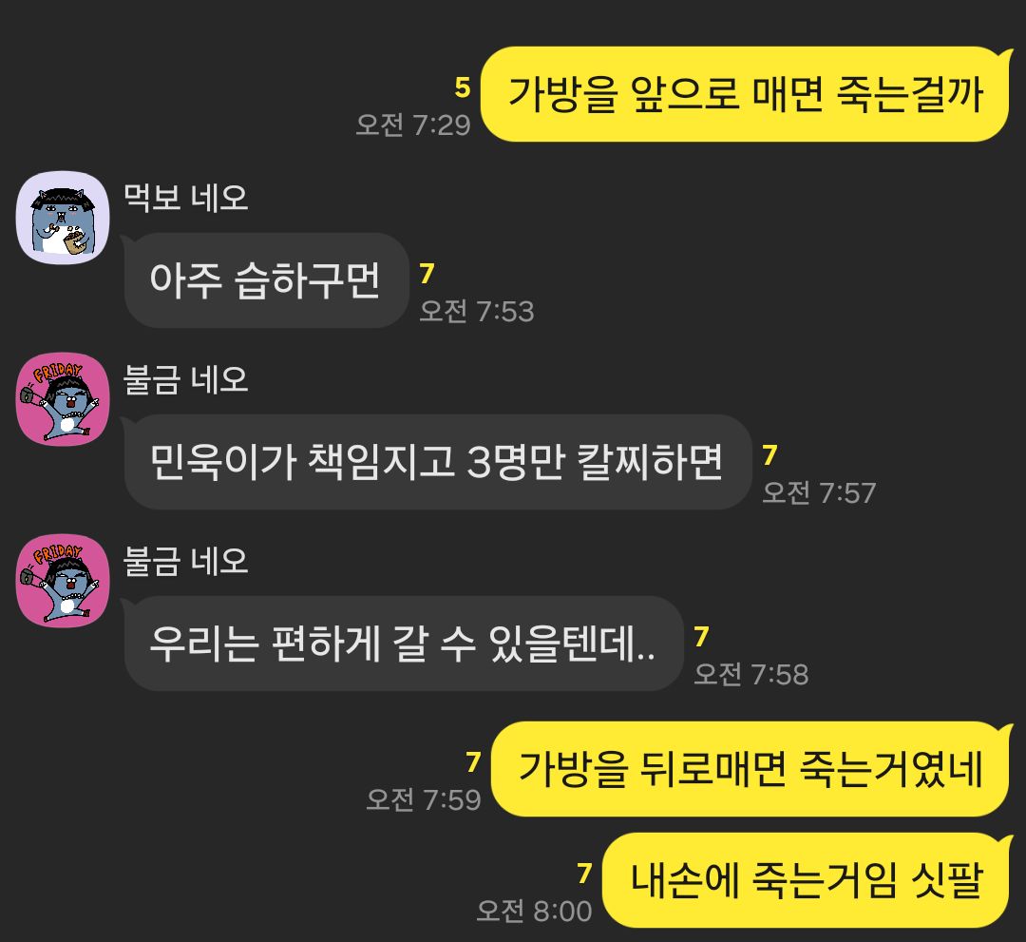The width and height of the screenshot is (1026, 942).
Task: Tap second 불금 네오 Friday avatar
Action: (x=63, y=582)
